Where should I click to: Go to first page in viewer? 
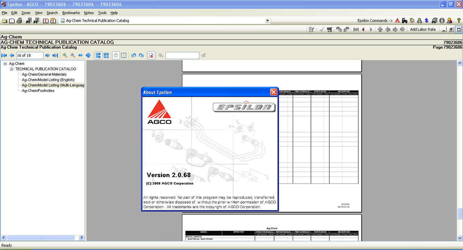4,55
